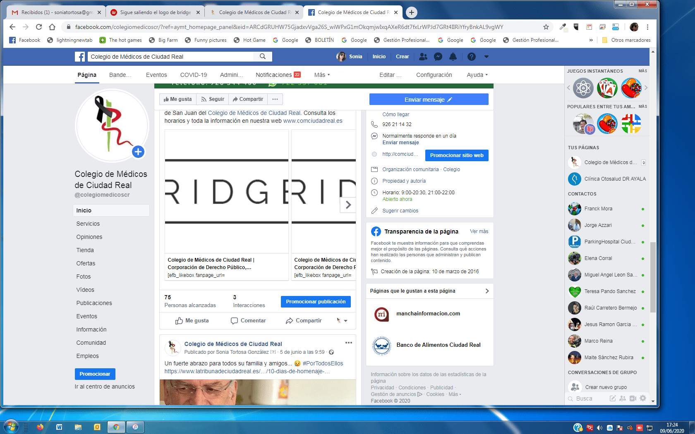Screen dimensions: 695x434
Task: Open Ir al centro de anuncios link
Action: tap(105, 386)
